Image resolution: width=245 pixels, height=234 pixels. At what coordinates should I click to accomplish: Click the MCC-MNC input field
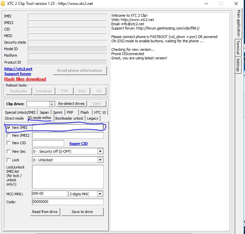tap(49, 194)
